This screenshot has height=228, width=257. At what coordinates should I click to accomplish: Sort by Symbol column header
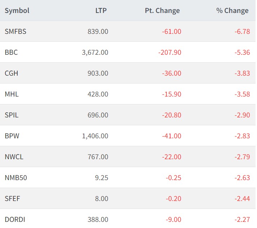pos(17,10)
